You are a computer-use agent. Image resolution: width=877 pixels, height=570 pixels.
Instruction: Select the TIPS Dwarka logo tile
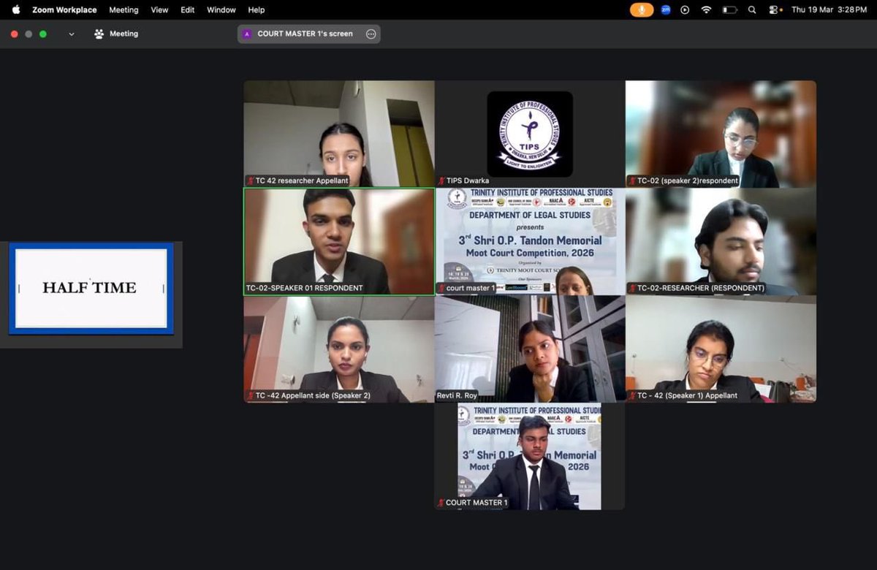[x=530, y=134]
